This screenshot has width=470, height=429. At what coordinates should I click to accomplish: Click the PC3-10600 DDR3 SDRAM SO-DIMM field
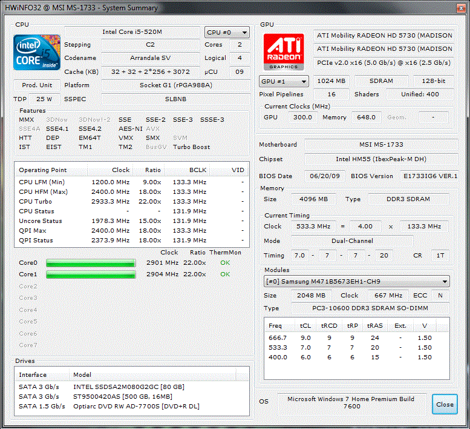(x=370, y=308)
